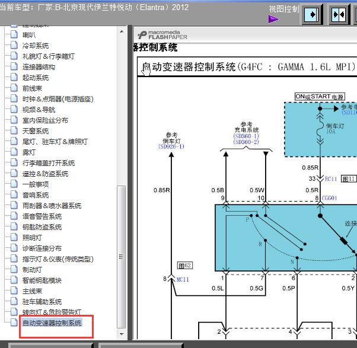
Task: Click the purple 视图控制 arrow
Action: (274, 20)
